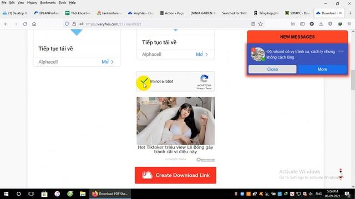Bookmark this page with star icon
Viewport: 355px width, 199px height.
261,24
